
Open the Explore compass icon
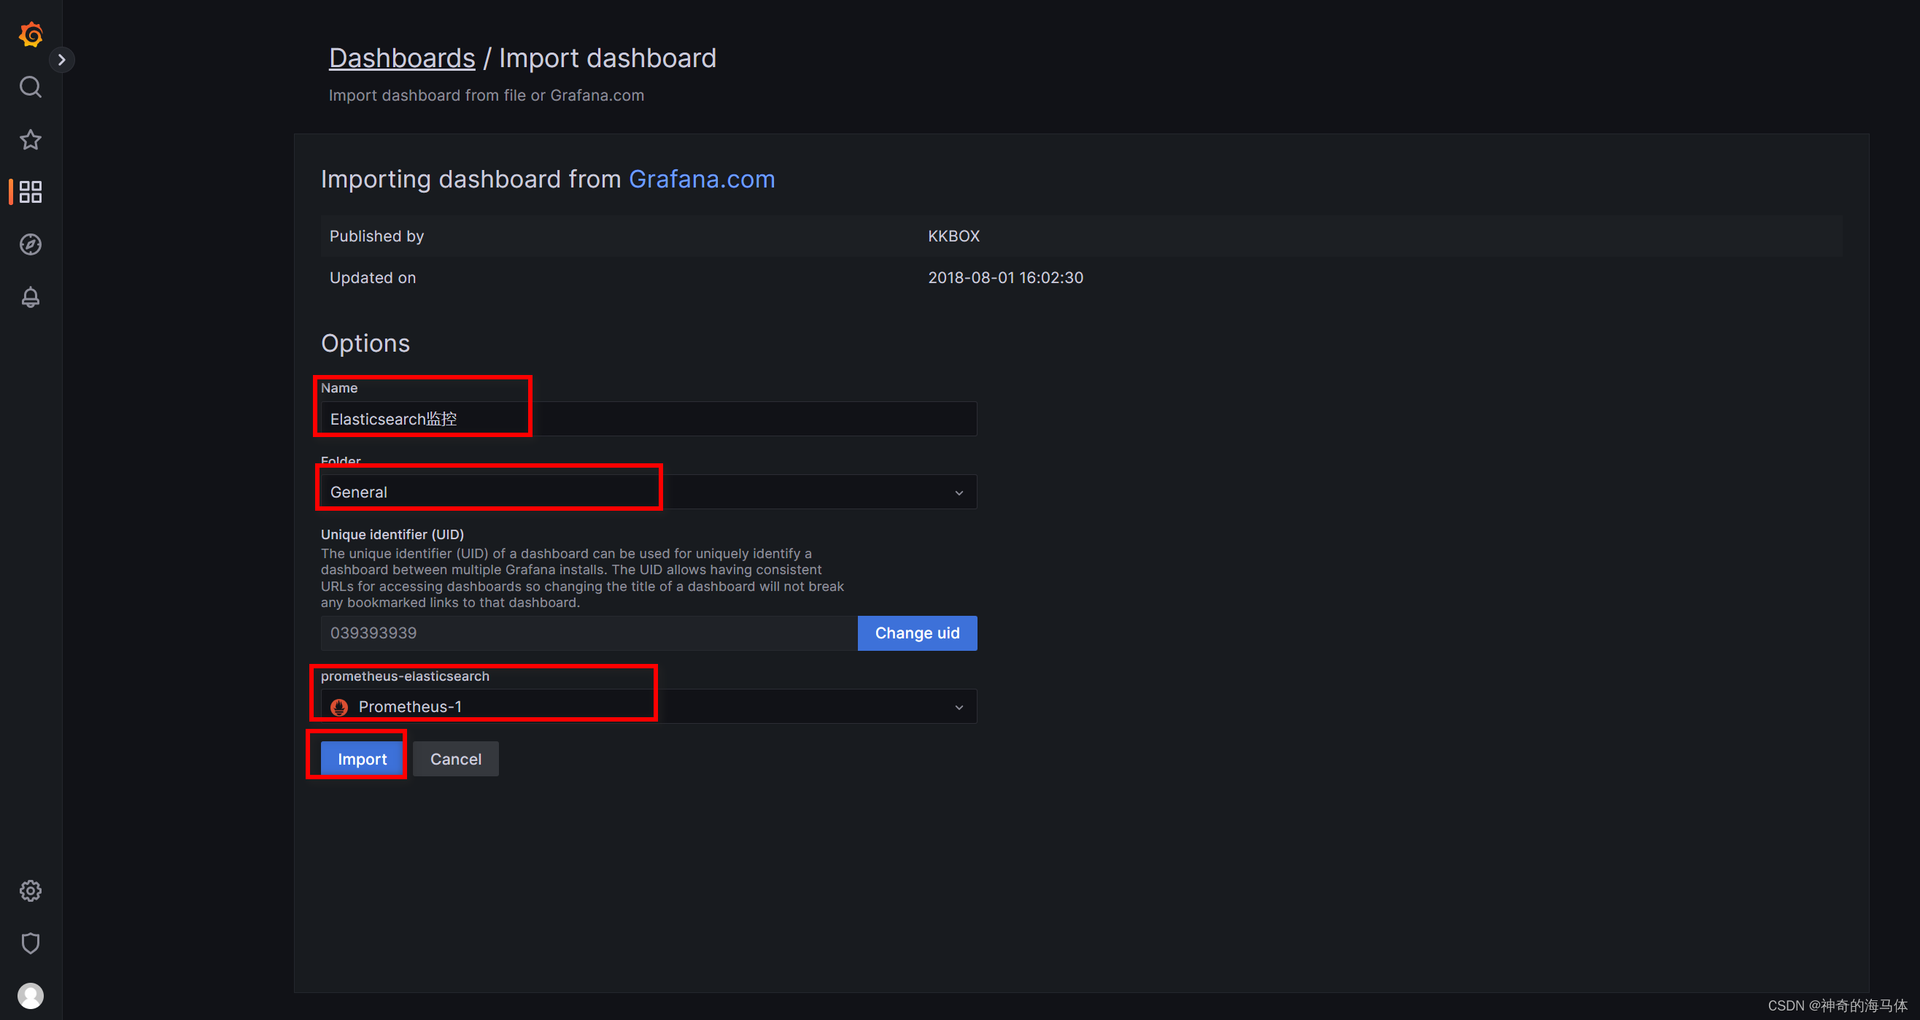31,244
